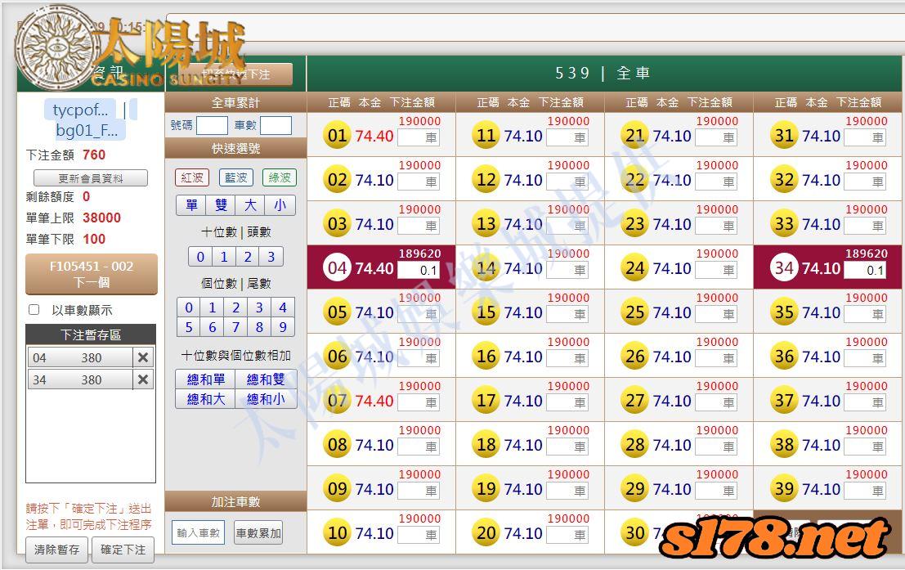
Task: Remove bet 04 from the staging list
Action: 143,357
